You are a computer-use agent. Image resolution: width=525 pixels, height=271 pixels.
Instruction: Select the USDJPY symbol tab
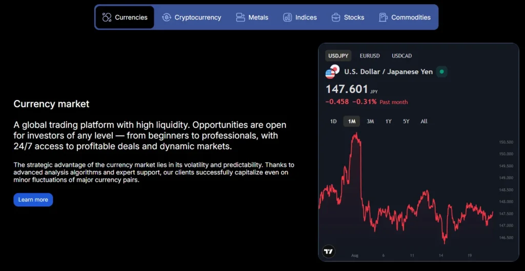click(x=338, y=55)
